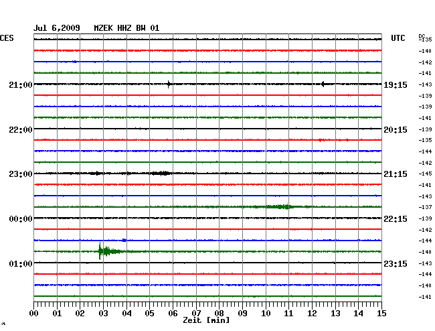Click the 22:00 CES time label

click(x=21, y=129)
